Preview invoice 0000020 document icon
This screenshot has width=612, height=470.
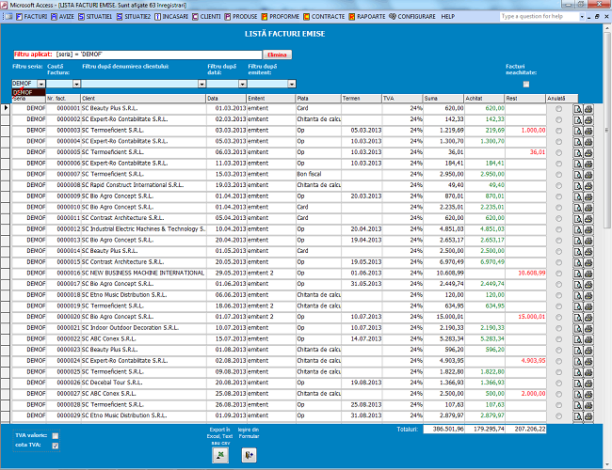(578, 317)
